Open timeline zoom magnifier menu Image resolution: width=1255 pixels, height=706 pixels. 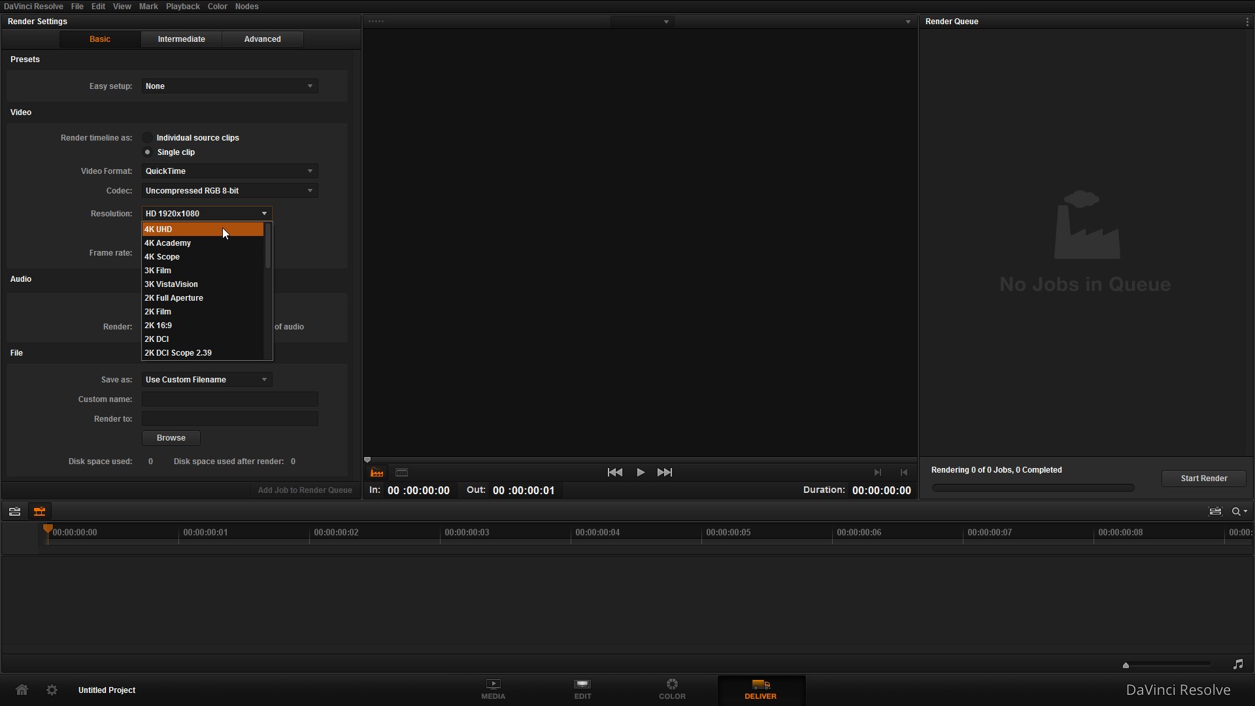pos(1239,511)
